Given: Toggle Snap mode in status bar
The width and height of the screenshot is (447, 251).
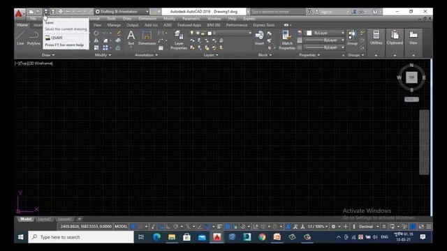Looking at the screenshot, I should (x=140, y=227).
